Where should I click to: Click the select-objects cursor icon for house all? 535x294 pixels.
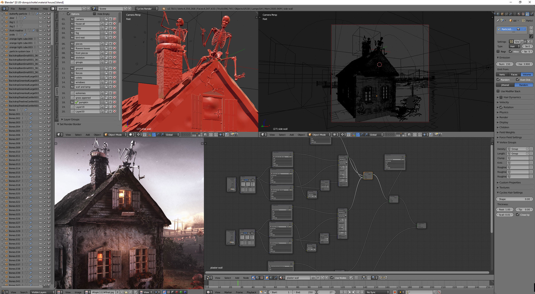pos(102,24)
